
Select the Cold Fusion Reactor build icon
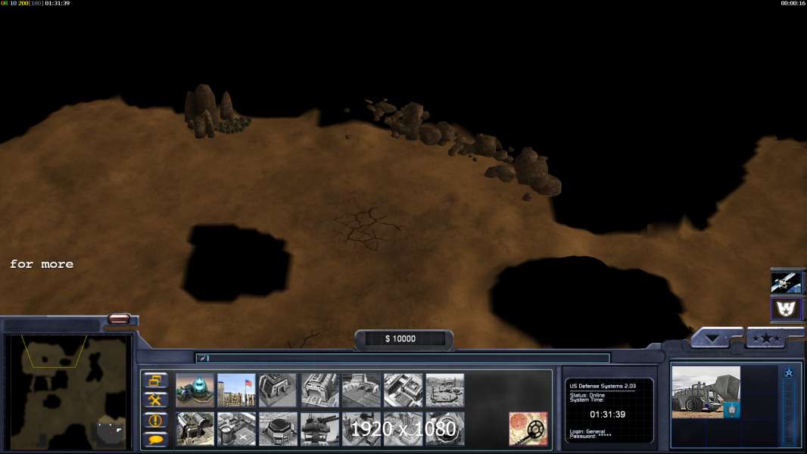[195, 390]
